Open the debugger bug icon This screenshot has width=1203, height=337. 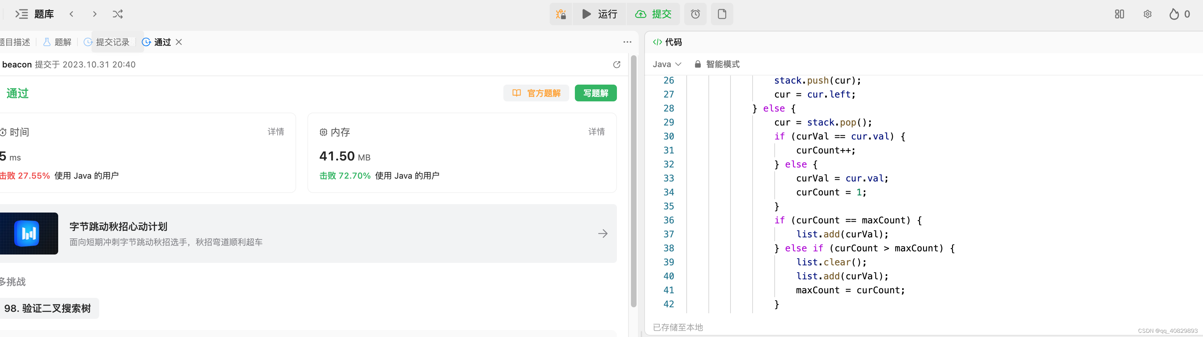[561, 14]
